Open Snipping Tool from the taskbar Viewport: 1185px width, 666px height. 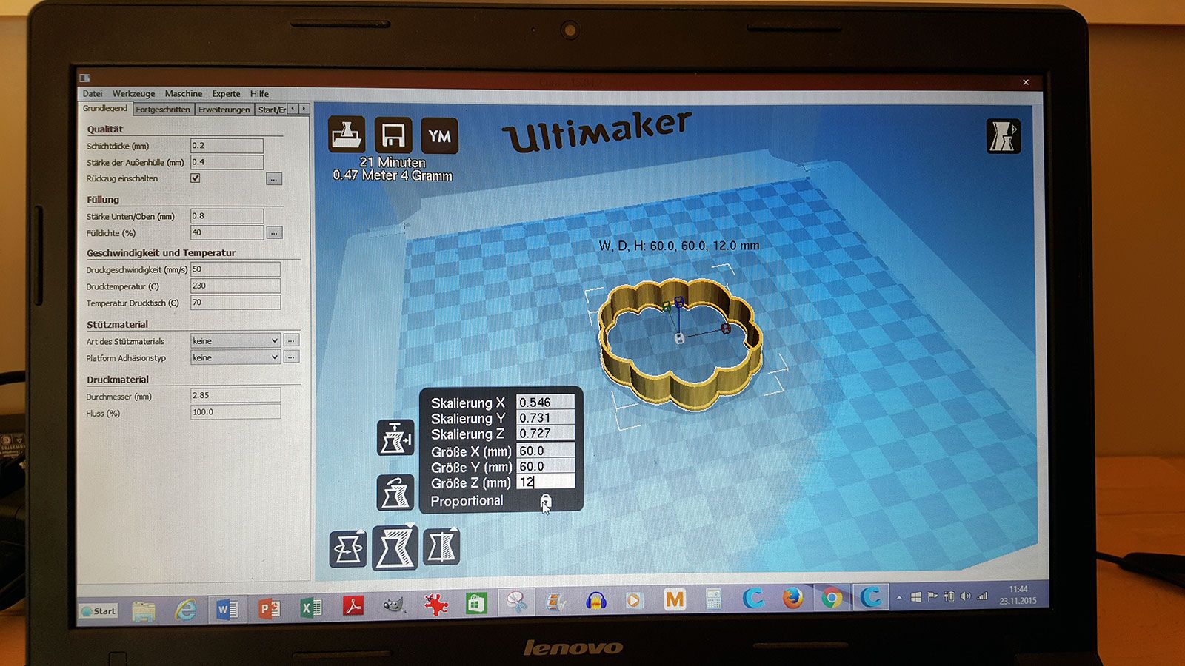[518, 602]
